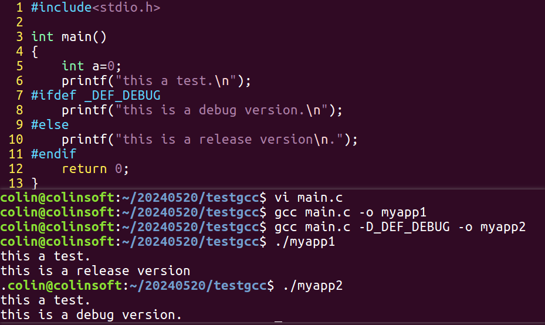Click the ./myapp1 run command
The height and width of the screenshot is (325, 545).
(x=305, y=242)
